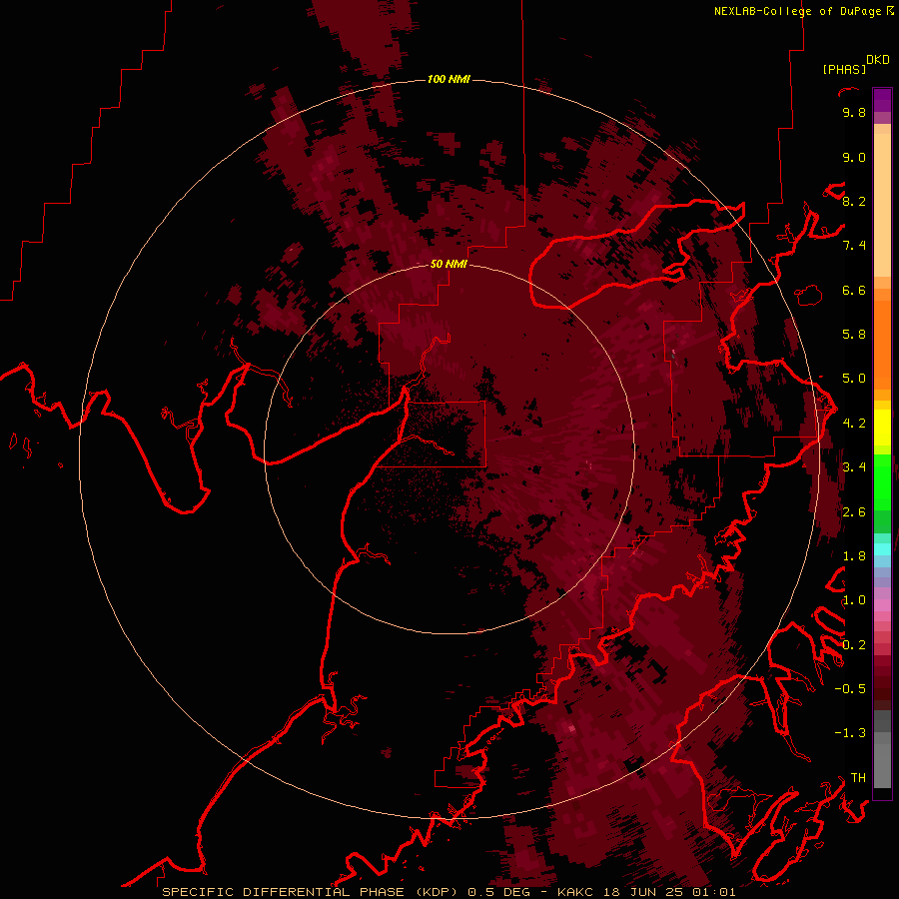Pick the orange segment of the color bar
The height and width of the screenshot is (899, 899).
[x=882, y=345]
